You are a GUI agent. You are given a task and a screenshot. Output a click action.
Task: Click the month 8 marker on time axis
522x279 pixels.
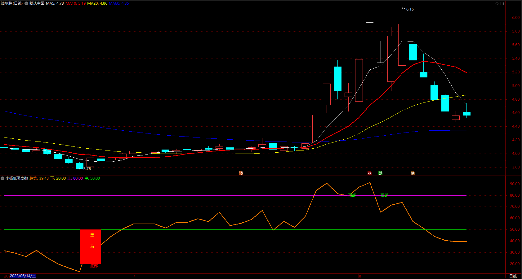tap(360, 276)
